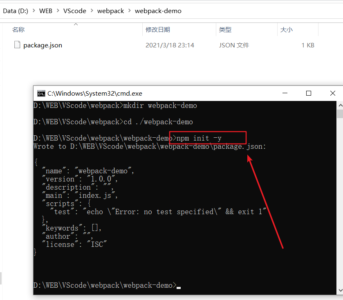Sort files by 修改日期 column header

[158, 29]
